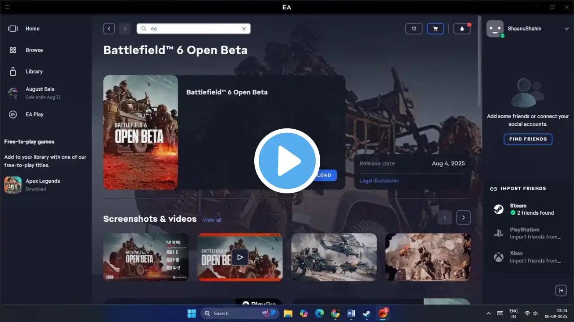Image resolution: width=574 pixels, height=322 pixels.
Task: Clear the search field text
Action: [x=244, y=29]
